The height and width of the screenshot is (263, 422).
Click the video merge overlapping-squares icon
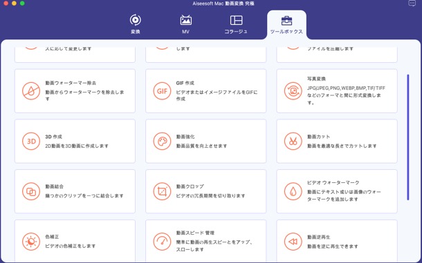pos(31,191)
